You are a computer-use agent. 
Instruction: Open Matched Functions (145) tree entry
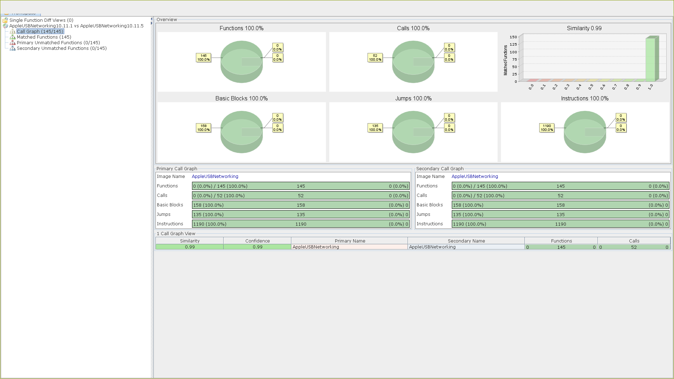(x=44, y=37)
